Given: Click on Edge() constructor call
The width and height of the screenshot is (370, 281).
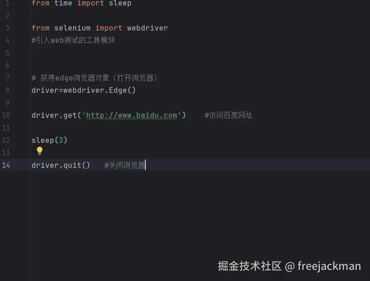Looking at the screenshot, I should point(122,90).
